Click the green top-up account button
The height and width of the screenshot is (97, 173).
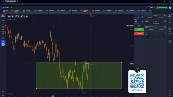162,8
